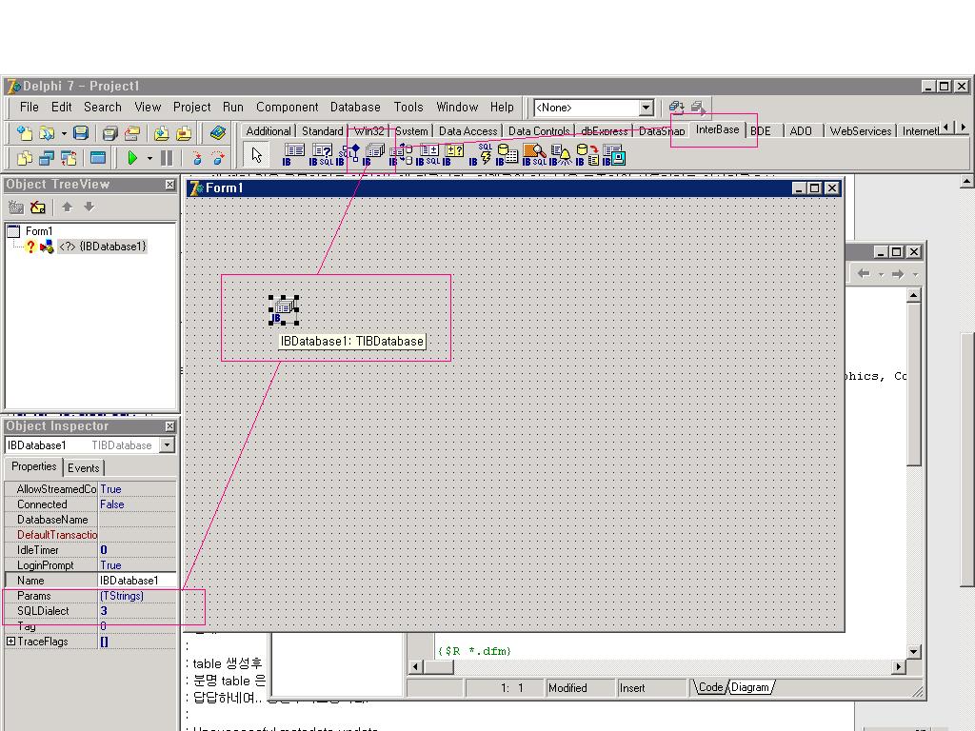Select the IBStoredProc component icon
Image resolution: width=975 pixels, height=731 pixels.
(348, 155)
